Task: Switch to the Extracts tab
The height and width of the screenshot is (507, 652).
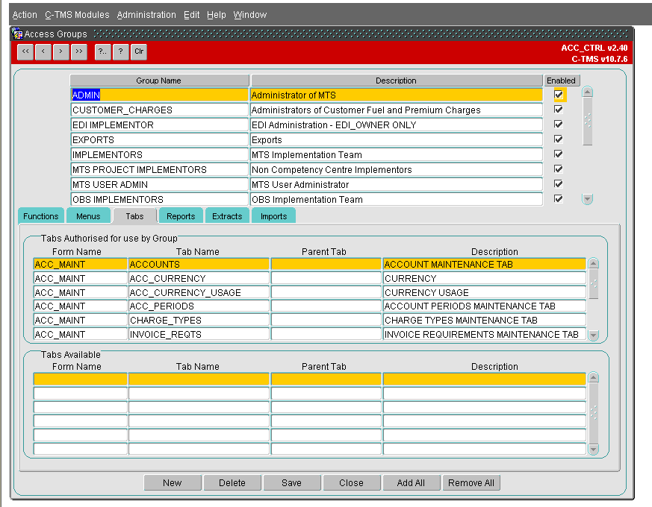Action: click(x=227, y=216)
